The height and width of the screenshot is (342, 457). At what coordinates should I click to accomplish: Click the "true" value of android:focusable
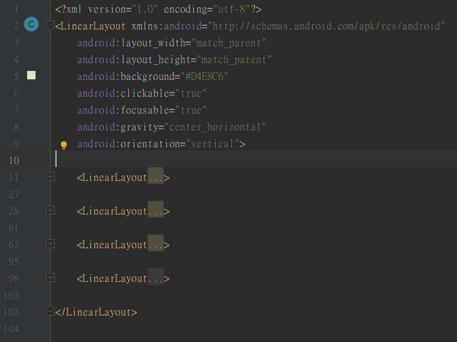click(x=191, y=111)
